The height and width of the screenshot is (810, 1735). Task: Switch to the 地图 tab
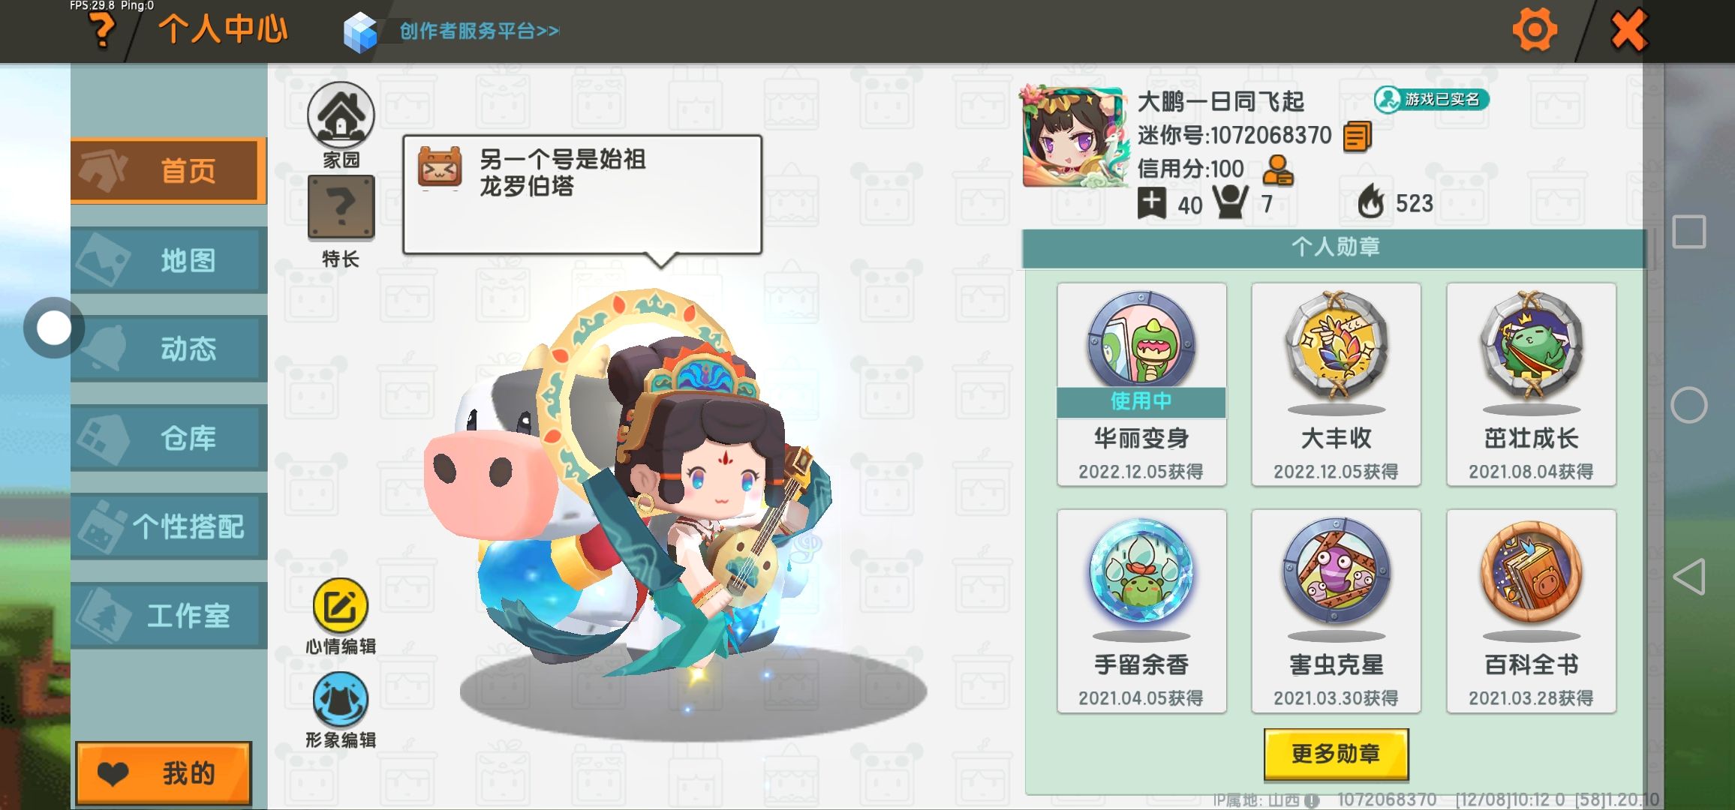169,260
